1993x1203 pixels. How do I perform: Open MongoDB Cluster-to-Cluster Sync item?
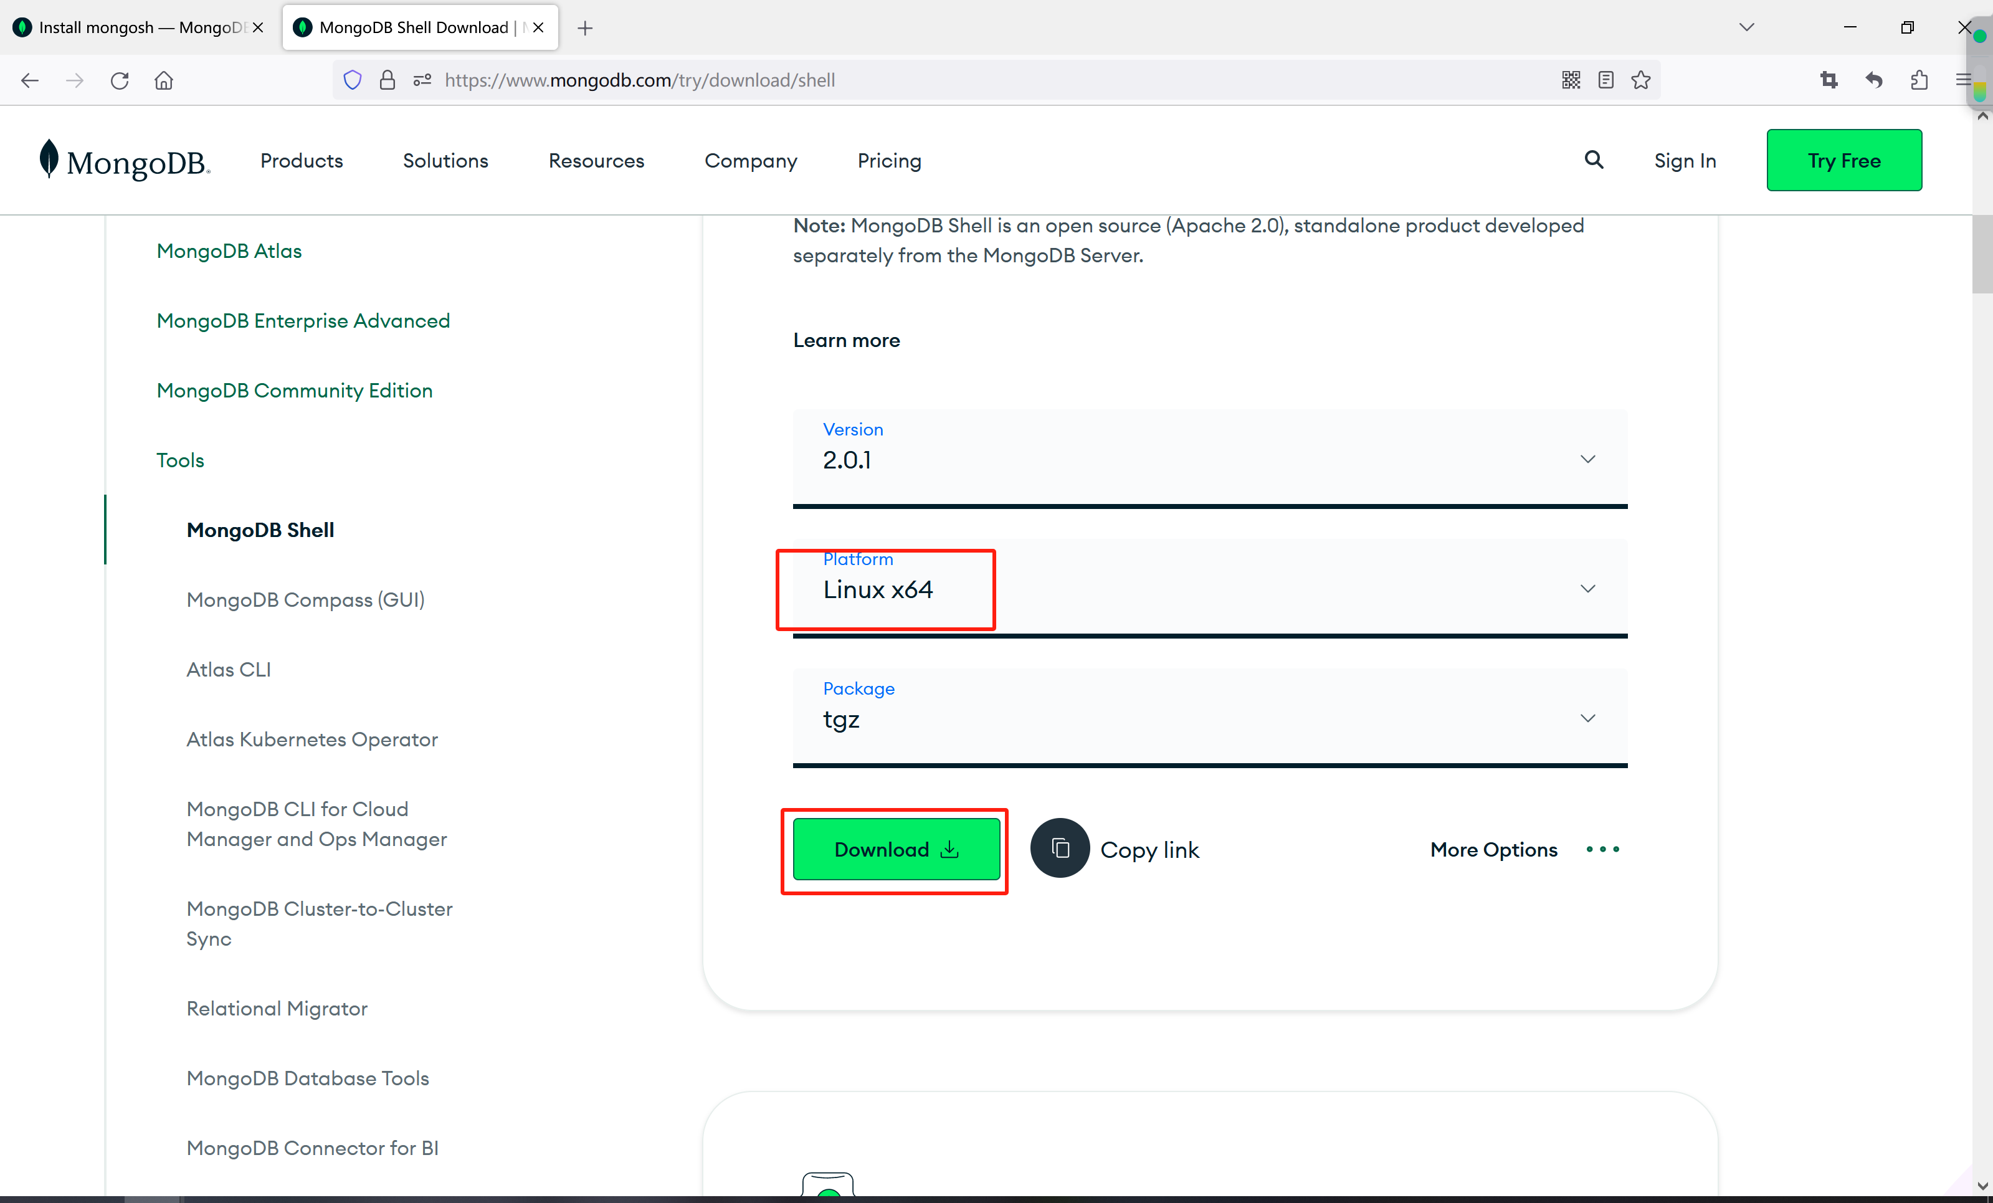(x=320, y=924)
